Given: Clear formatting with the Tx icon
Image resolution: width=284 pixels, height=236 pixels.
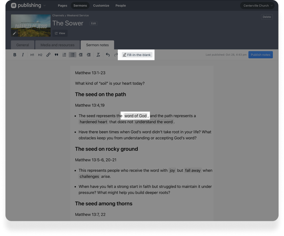Looking at the screenshot, I should point(98,55).
